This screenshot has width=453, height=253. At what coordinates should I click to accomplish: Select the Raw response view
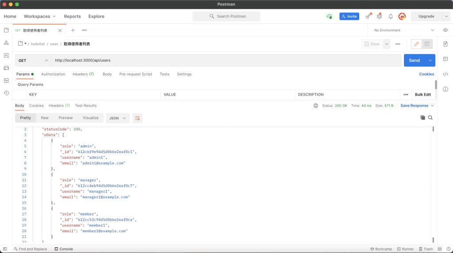coord(45,118)
